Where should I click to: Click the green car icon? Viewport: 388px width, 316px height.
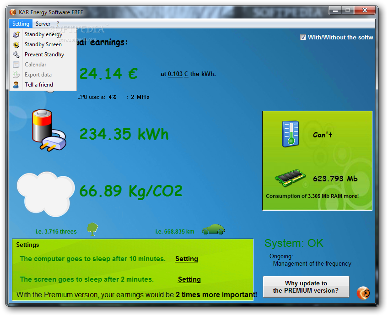point(213,229)
